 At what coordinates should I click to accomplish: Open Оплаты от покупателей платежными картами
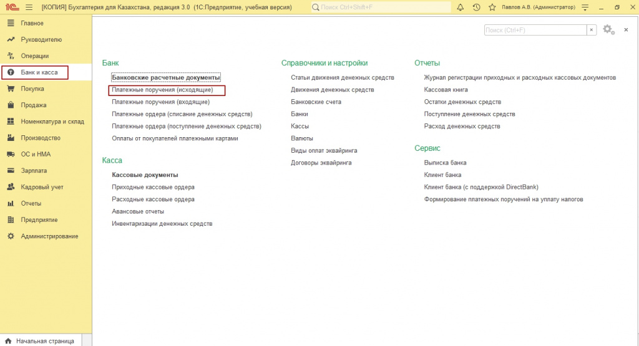point(175,138)
